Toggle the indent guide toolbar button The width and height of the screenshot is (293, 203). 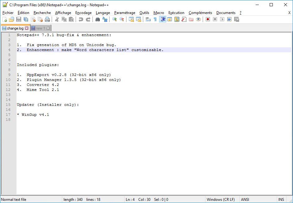(x=163, y=19)
